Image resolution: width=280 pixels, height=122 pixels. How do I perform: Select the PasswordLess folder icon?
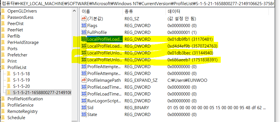[3, 17]
